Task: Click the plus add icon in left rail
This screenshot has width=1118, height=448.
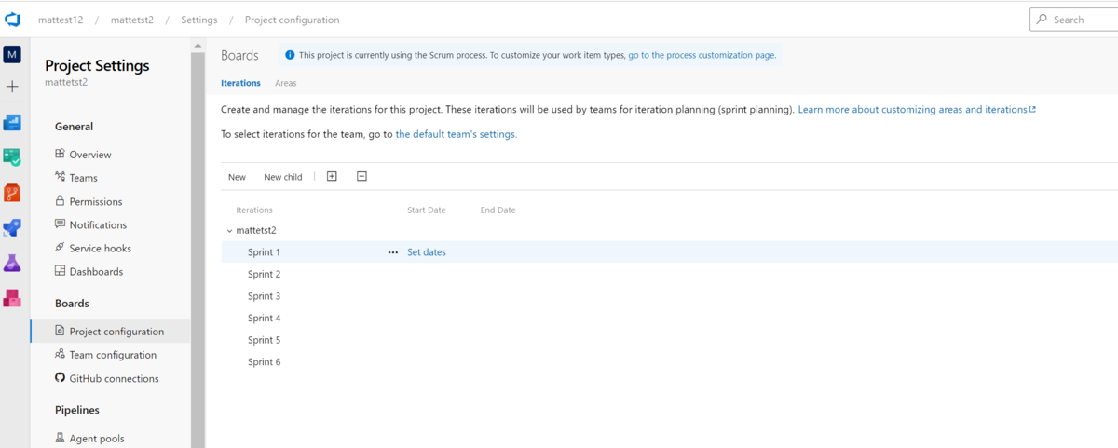Action: click(x=12, y=87)
